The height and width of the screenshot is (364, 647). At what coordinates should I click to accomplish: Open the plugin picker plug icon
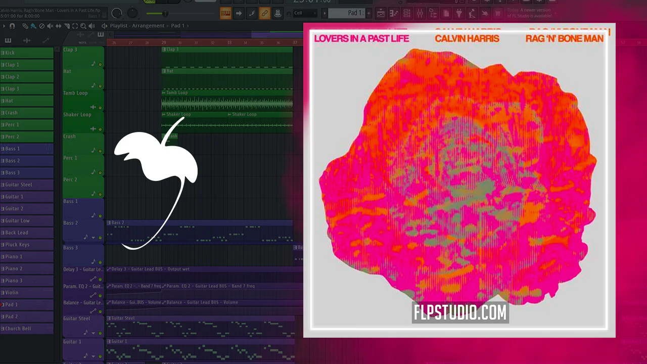click(459, 13)
